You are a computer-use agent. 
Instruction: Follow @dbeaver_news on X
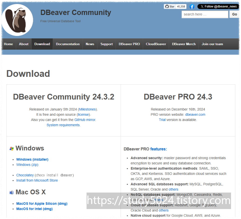coord(218,6)
